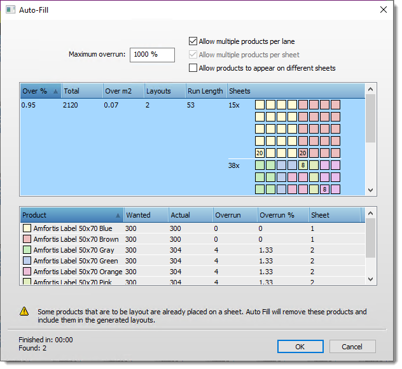Click the product table scroll up arrow
Image resolution: width=402 pixels, height=369 pixels.
(x=370, y=213)
